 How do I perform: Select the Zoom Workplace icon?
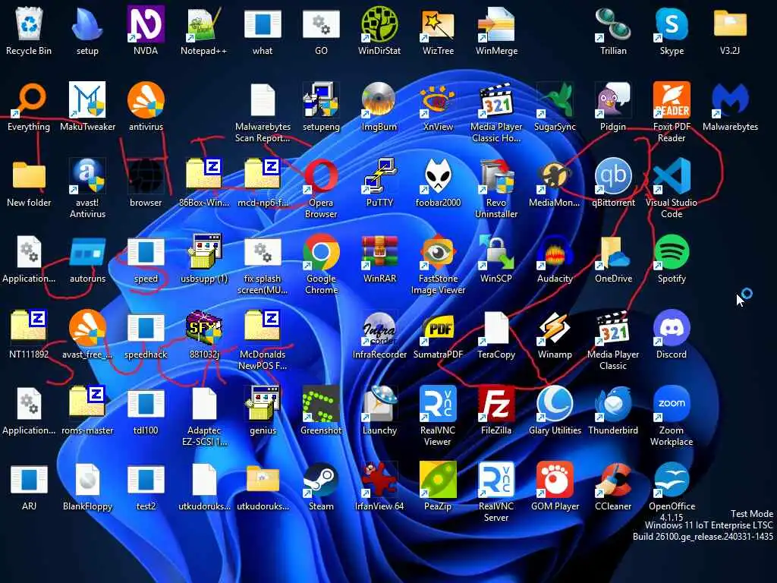pyautogui.click(x=672, y=404)
